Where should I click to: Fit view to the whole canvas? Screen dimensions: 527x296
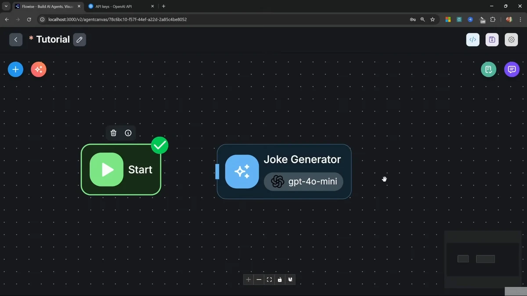(x=269, y=279)
